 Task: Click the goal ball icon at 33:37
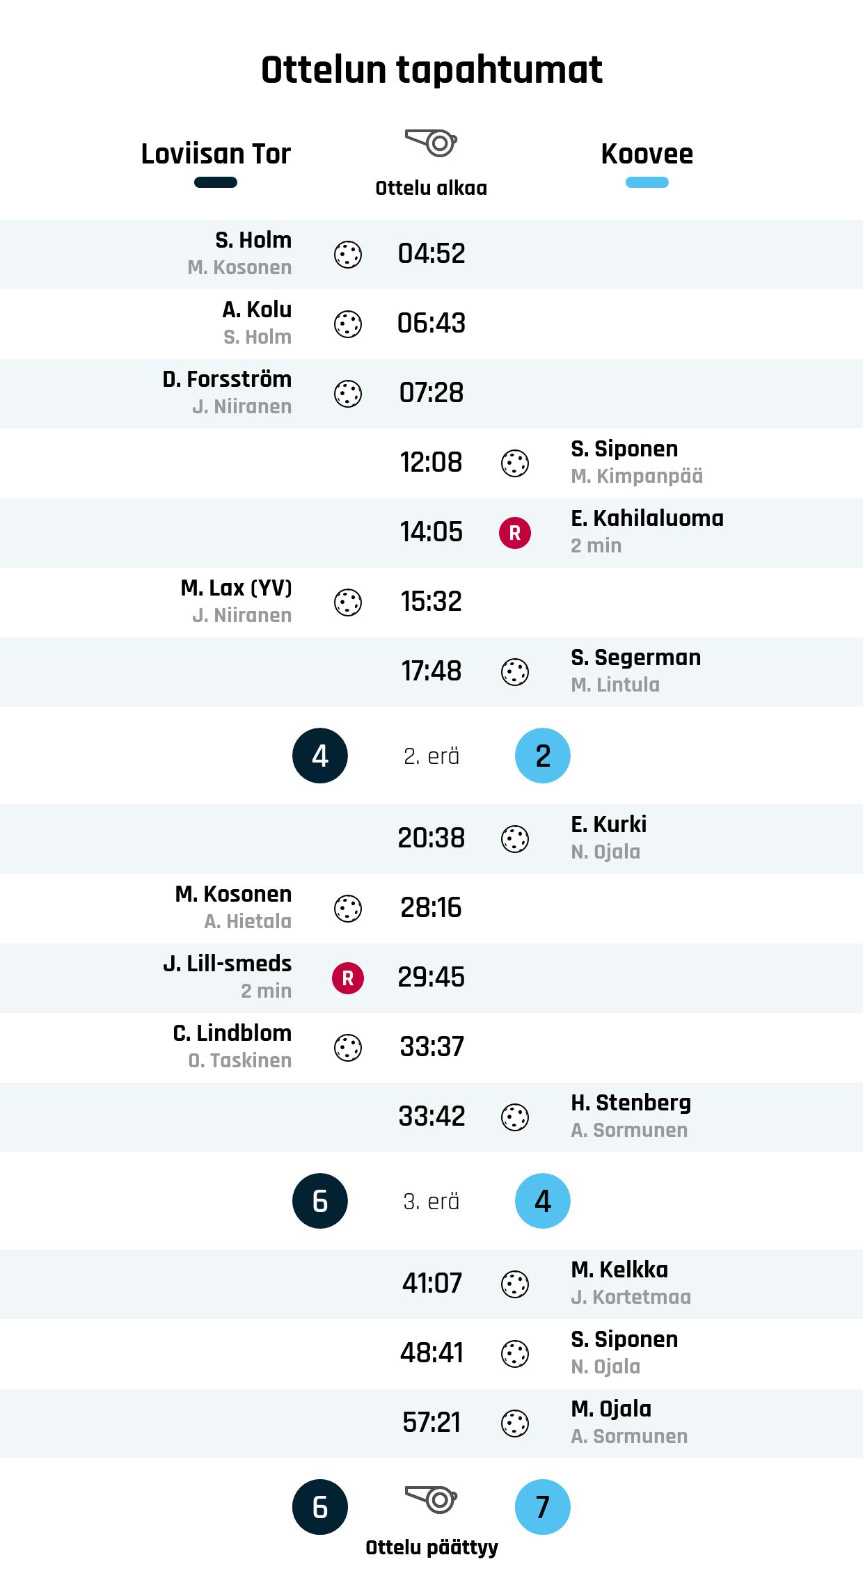click(348, 1048)
